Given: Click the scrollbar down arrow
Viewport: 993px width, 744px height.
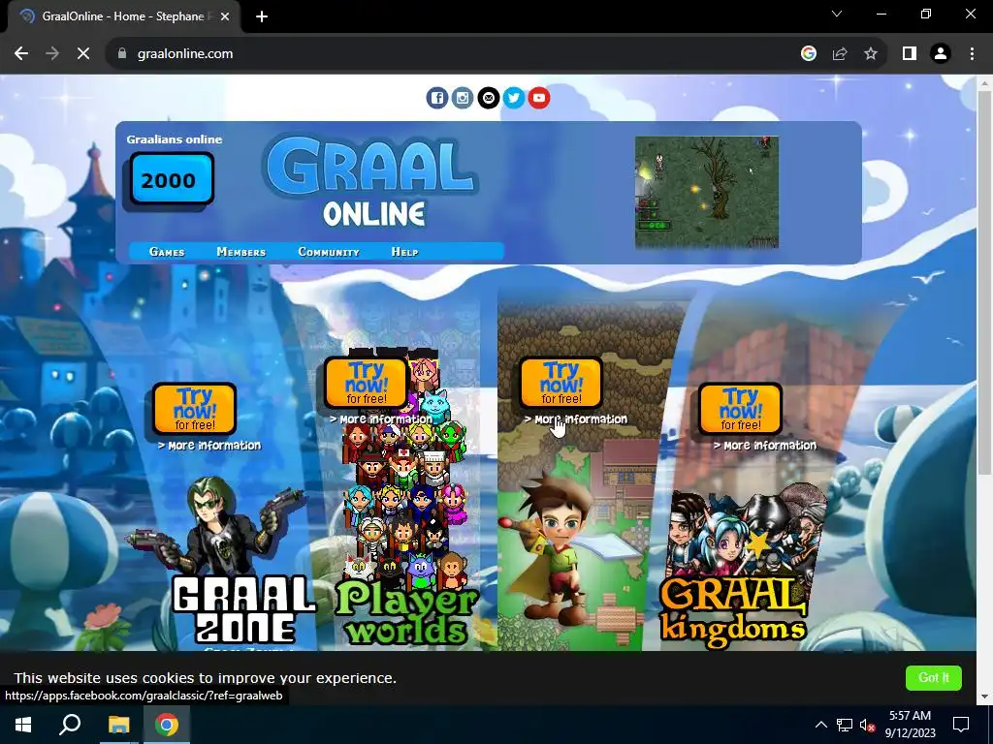Looking at the screenshot, I should (984, 697).
